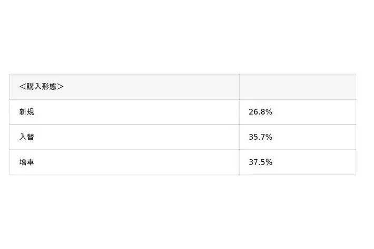
Task: Select the 35.7% value
Action: tap(260, 137)
